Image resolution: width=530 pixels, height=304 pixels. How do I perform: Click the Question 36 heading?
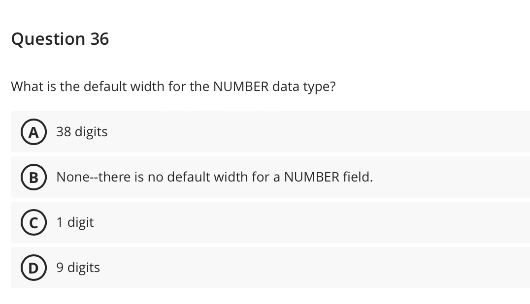(x=60, y=39)
